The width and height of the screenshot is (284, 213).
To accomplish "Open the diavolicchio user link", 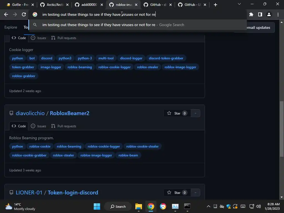I will tap(30, 113).
